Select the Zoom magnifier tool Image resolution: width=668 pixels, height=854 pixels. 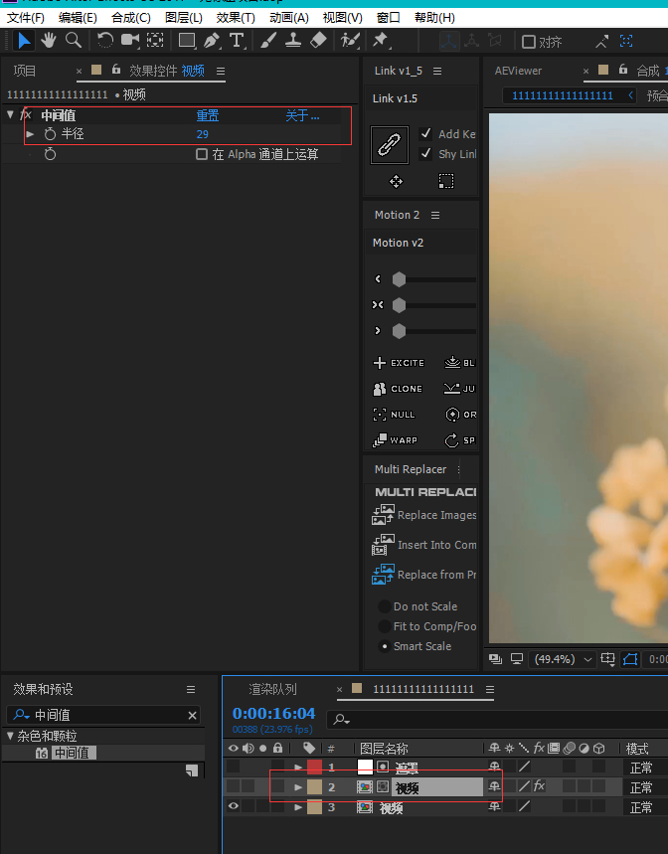[73, 41]
